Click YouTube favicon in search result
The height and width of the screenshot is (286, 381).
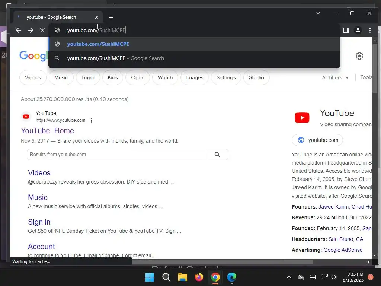pos(26,117)
